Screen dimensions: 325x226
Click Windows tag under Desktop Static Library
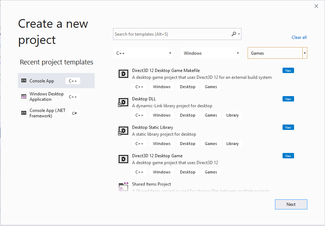click(x=162, y=144)
